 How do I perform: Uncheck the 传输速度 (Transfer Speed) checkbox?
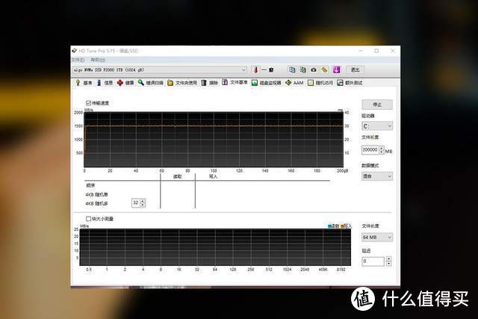89,103
